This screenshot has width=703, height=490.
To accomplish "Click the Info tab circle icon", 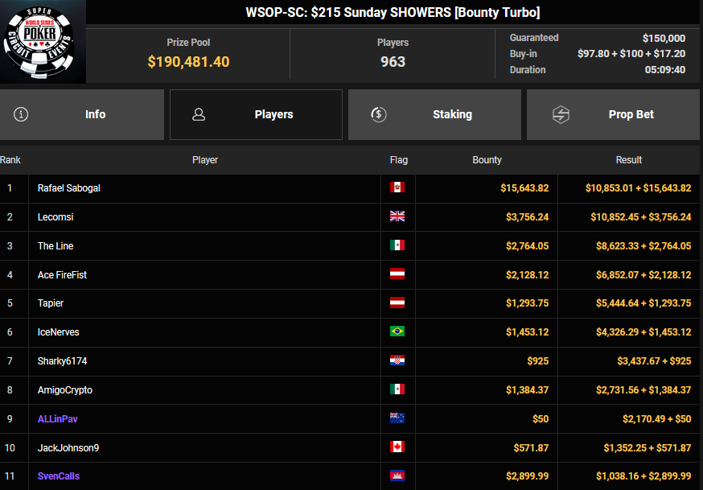I will [x=21, y=114].
